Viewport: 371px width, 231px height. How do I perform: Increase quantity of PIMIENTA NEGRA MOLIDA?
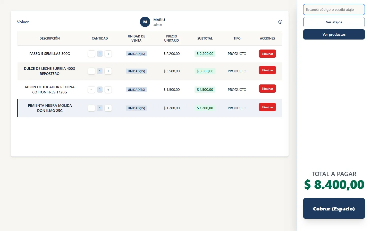(x=108, y=108)
